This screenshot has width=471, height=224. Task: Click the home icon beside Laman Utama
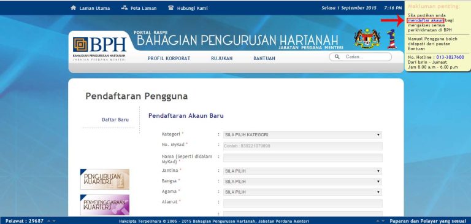[x=74, y=8]
